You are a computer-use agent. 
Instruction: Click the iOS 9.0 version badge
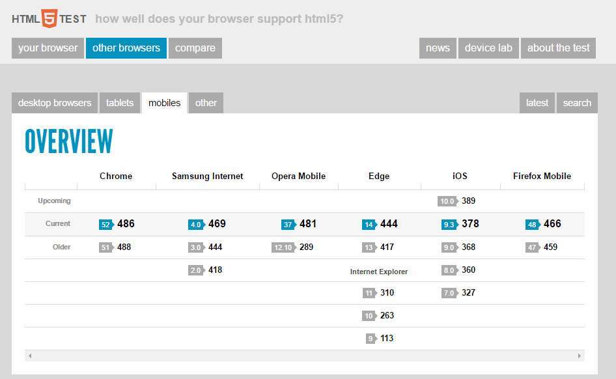point(450,247)
